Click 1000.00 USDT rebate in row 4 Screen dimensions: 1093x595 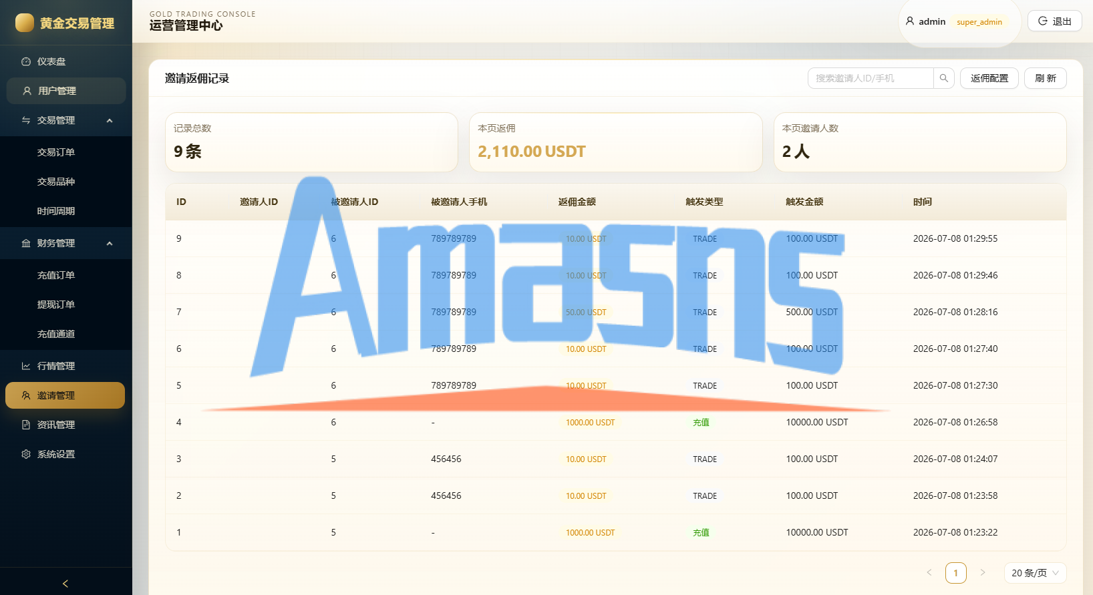590,422
